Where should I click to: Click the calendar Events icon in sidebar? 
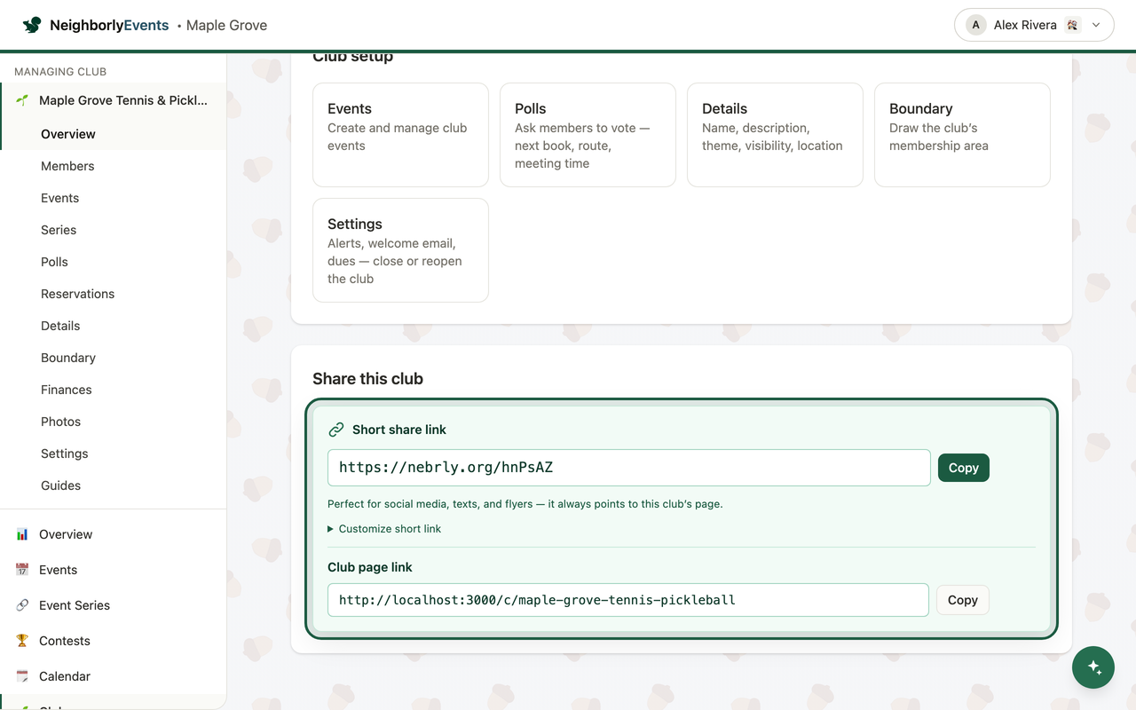pos(22,570)
